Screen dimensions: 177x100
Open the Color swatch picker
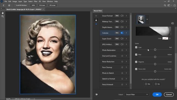click(165, 38)
